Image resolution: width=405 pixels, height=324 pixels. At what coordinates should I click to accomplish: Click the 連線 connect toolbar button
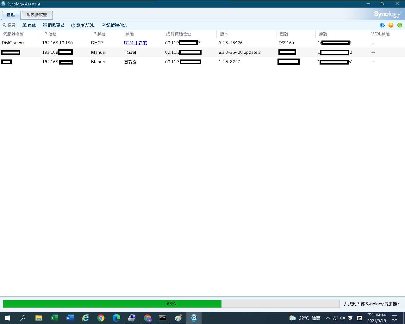coord(29,25)
